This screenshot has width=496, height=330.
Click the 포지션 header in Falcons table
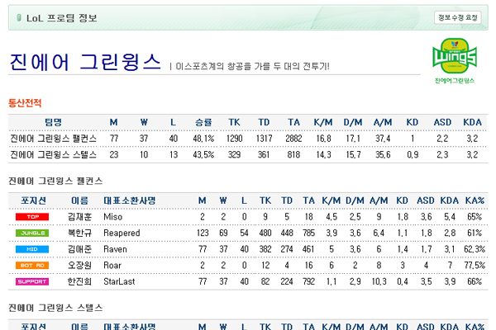[x=34, y=200]
